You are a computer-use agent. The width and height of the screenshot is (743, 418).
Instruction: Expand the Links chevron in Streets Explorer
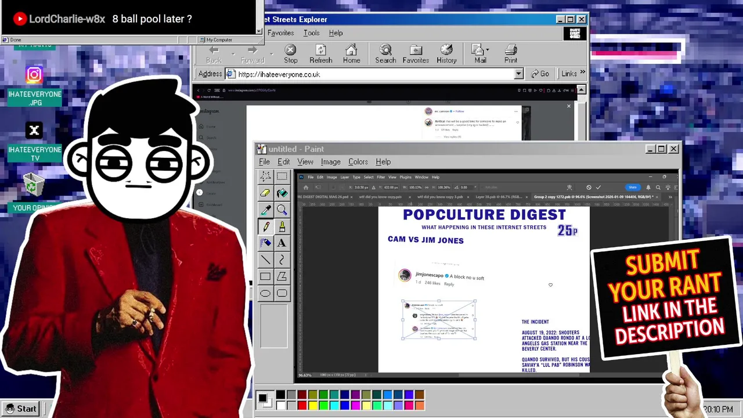click(x=582, y=73)
